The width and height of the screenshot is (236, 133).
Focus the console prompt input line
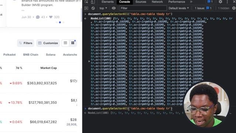130,108
